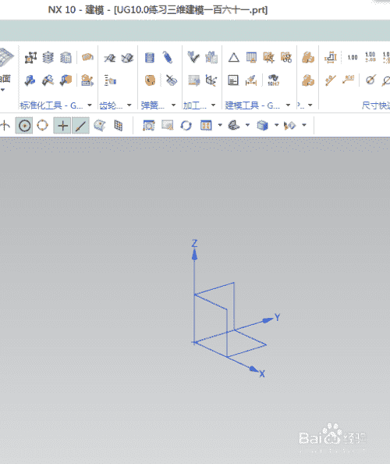390x464 pixels.
Task: Toggle the point on face snap button
Action: tap(100, 126)
